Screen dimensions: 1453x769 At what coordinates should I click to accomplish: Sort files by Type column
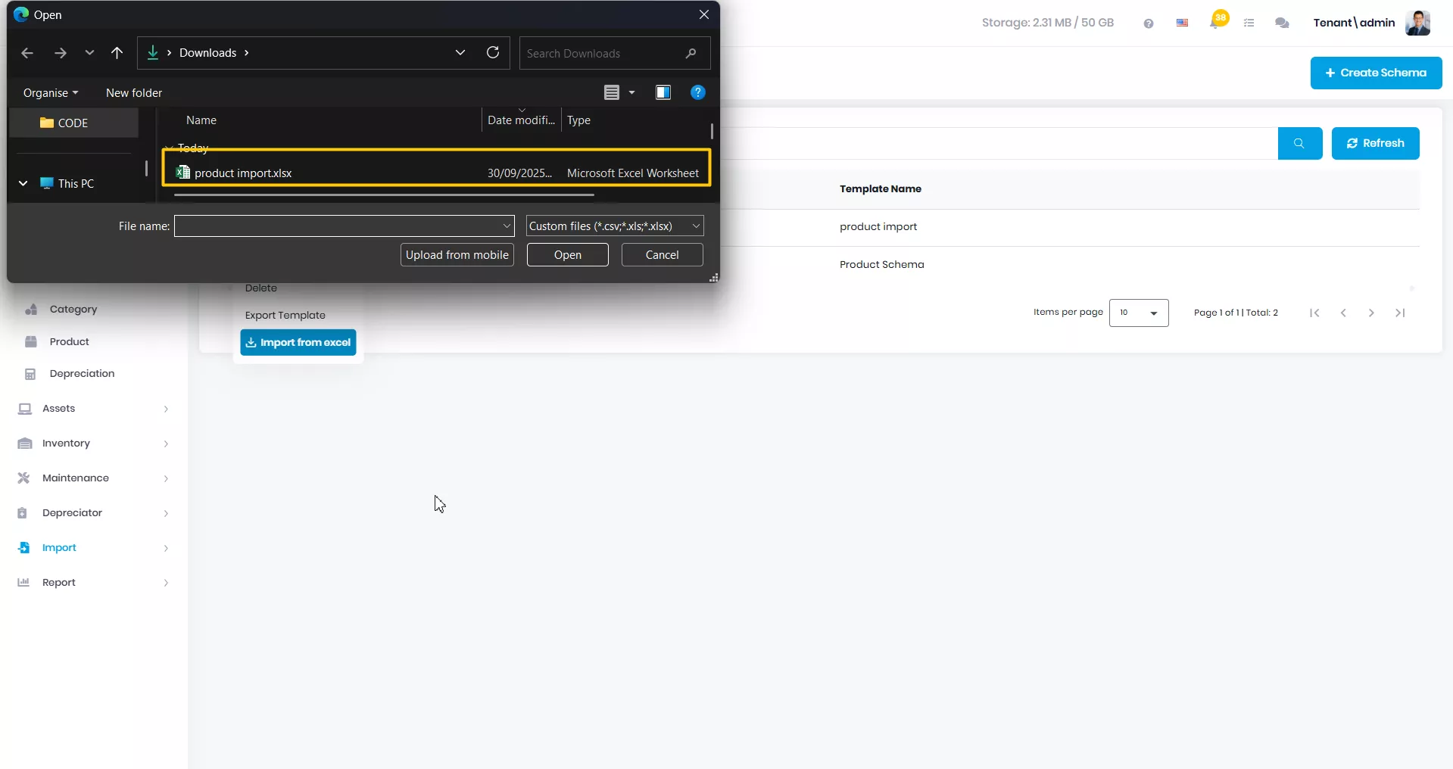578,120
